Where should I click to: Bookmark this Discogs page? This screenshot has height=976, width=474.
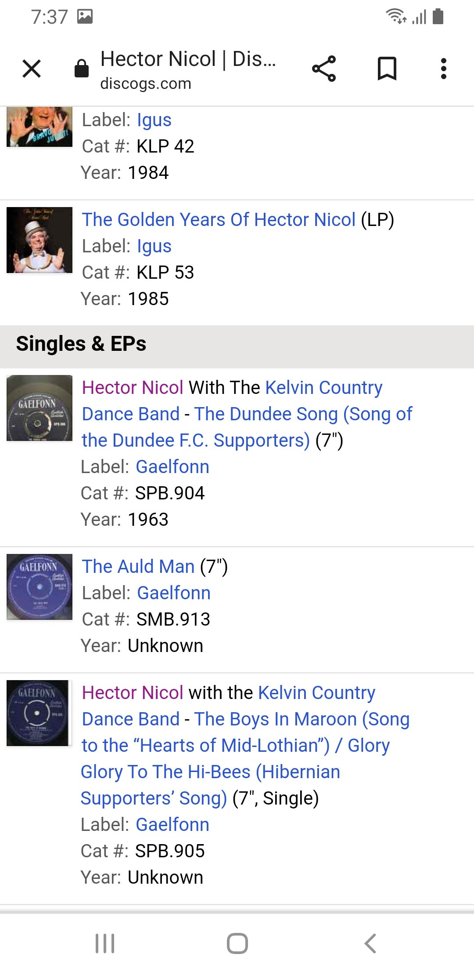(387, 69)
